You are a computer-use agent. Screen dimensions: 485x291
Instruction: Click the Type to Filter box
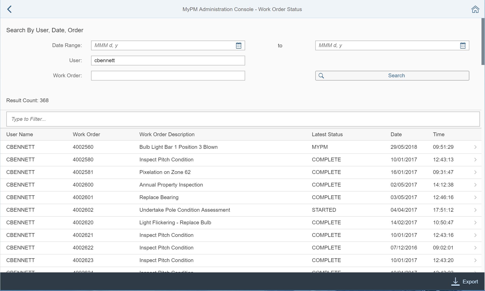[x=243, y=119]
